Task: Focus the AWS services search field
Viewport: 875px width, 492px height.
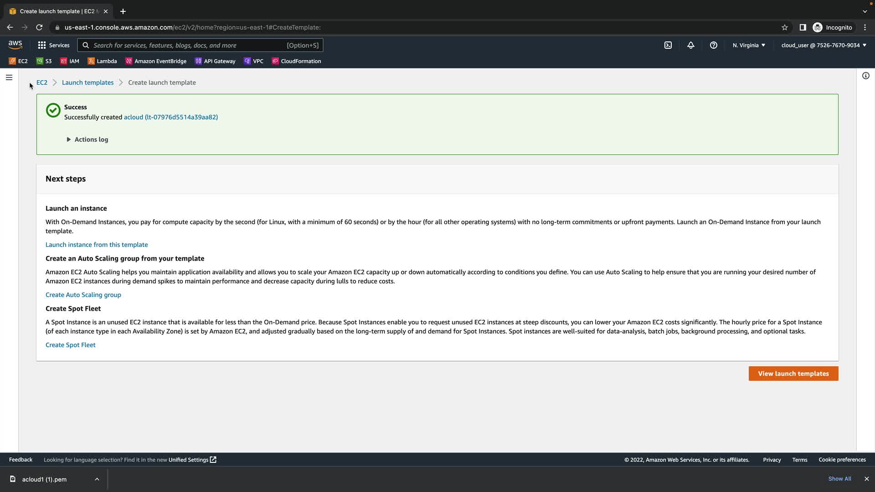Action: tap(187, 45)
